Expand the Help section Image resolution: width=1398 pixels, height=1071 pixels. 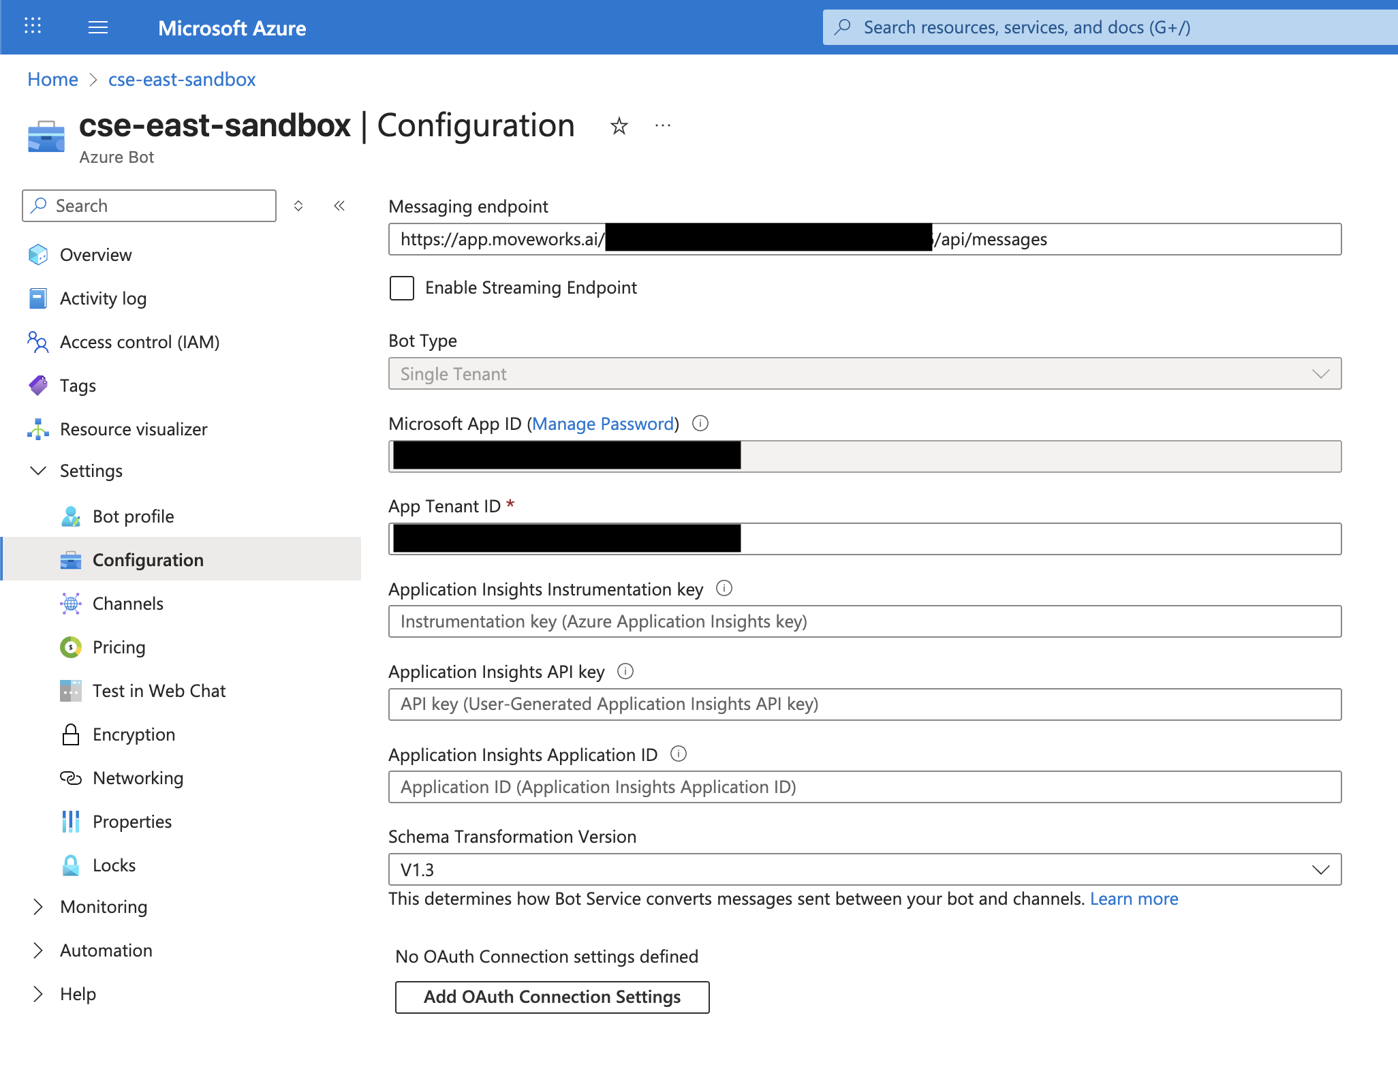click(38, 994)
